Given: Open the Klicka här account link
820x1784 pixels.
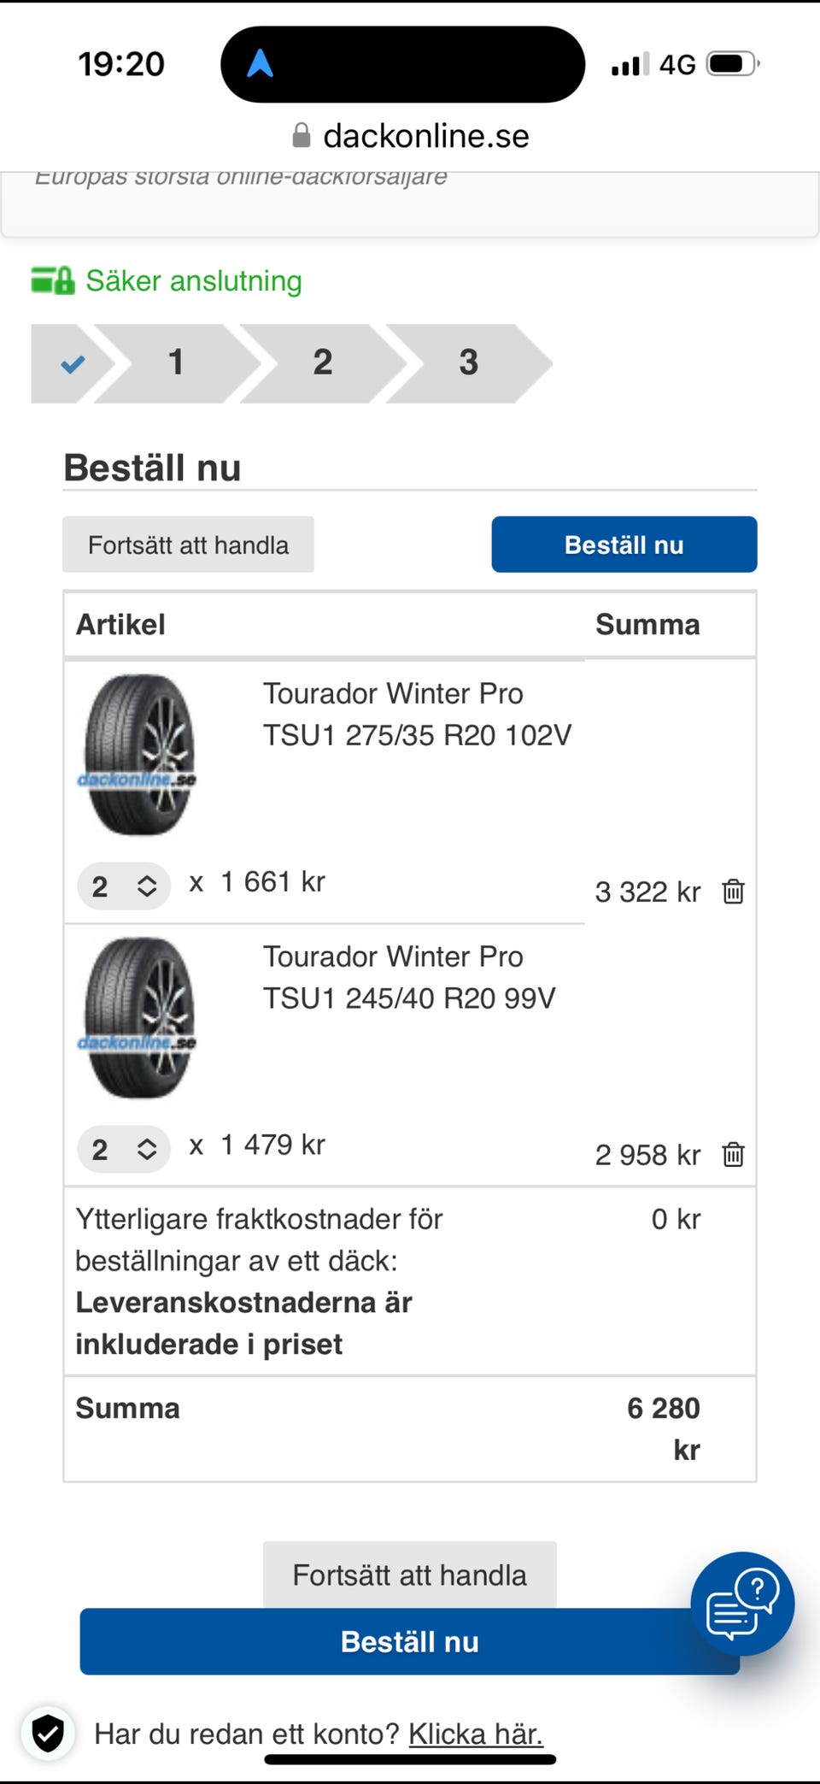Looking at the screenshot, I should point(476,1734).
